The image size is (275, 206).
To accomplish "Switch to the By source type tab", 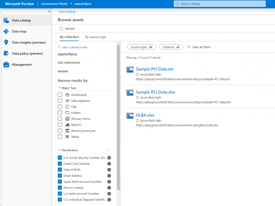I will point(96,37).
